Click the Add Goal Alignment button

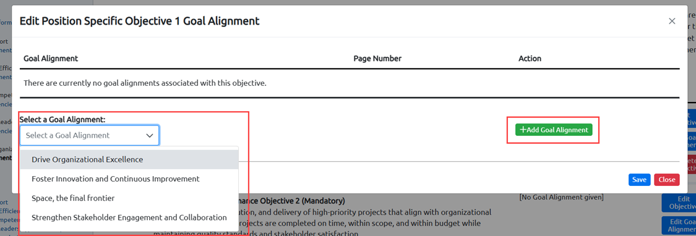coord(554,130)
